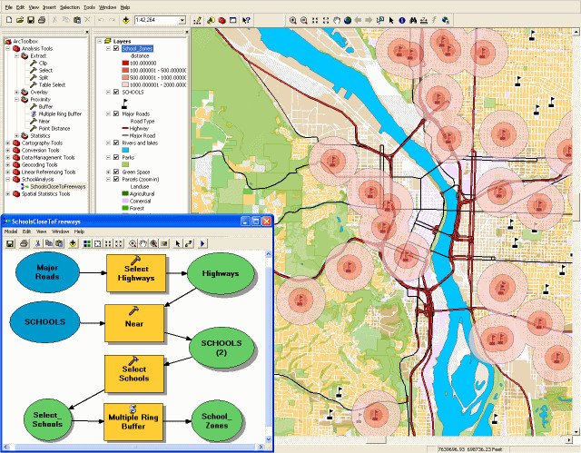581x453 pixels.
Task: Select the Multiple Ring Buffer tool in ArcToolbox
Action: pos(62,113)
